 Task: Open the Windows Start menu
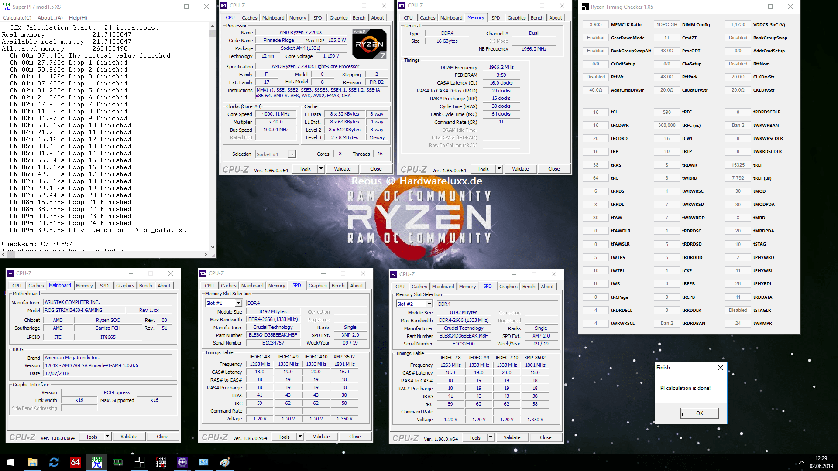point(10,462)
